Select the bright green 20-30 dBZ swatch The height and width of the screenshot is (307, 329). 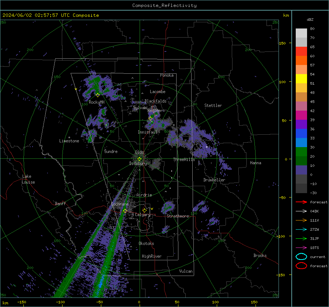301,152
